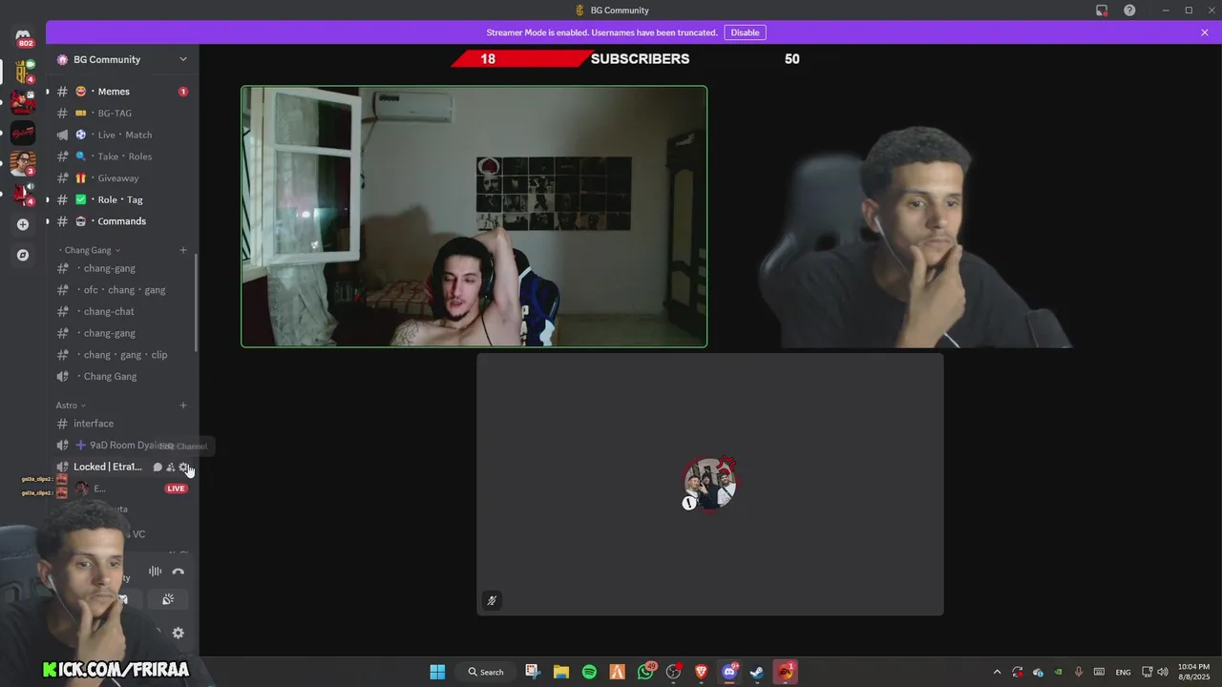Open Discord help question mark icon

1129,10
